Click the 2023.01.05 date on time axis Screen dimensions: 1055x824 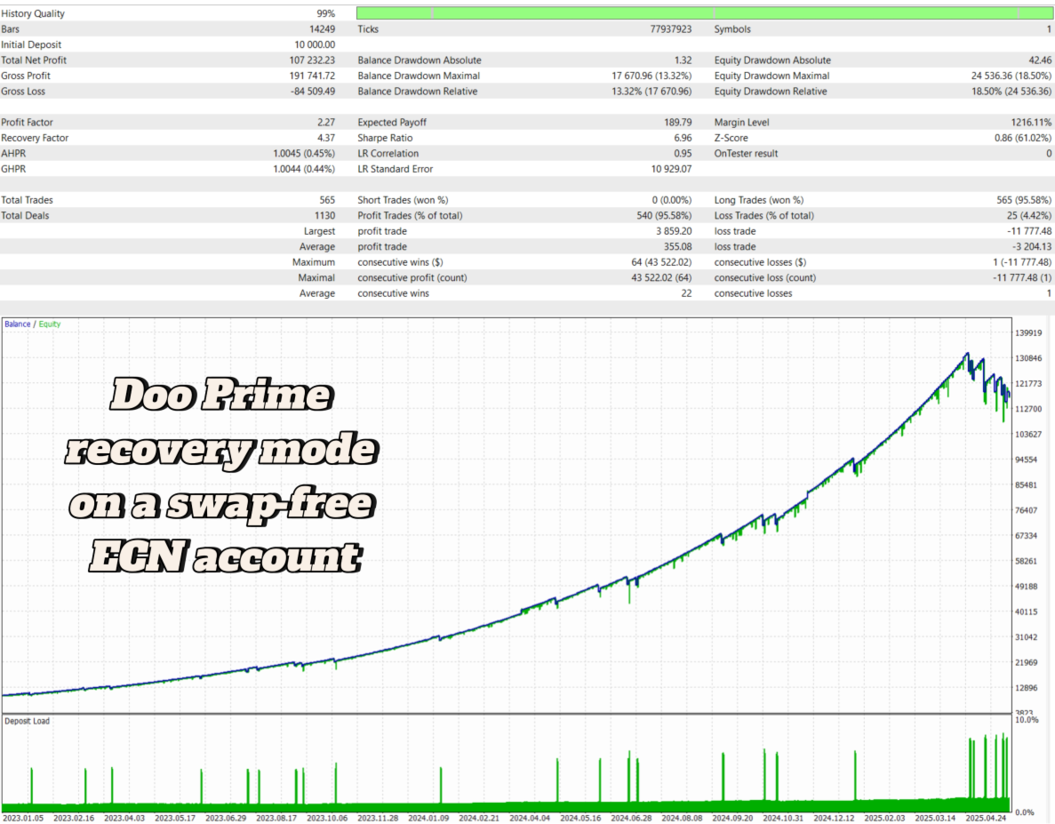(23, 818)
